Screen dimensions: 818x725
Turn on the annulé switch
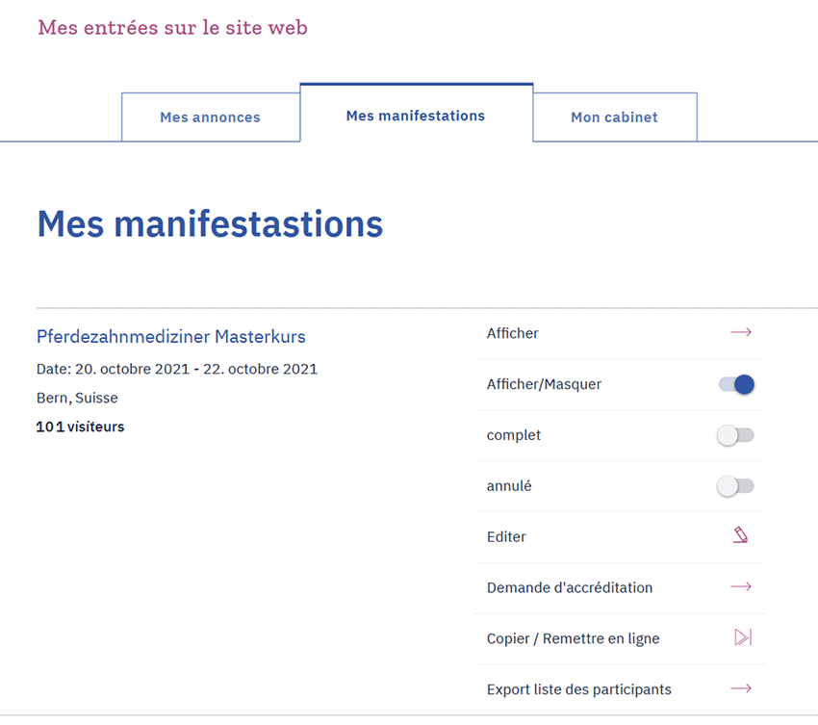(736, 486)
